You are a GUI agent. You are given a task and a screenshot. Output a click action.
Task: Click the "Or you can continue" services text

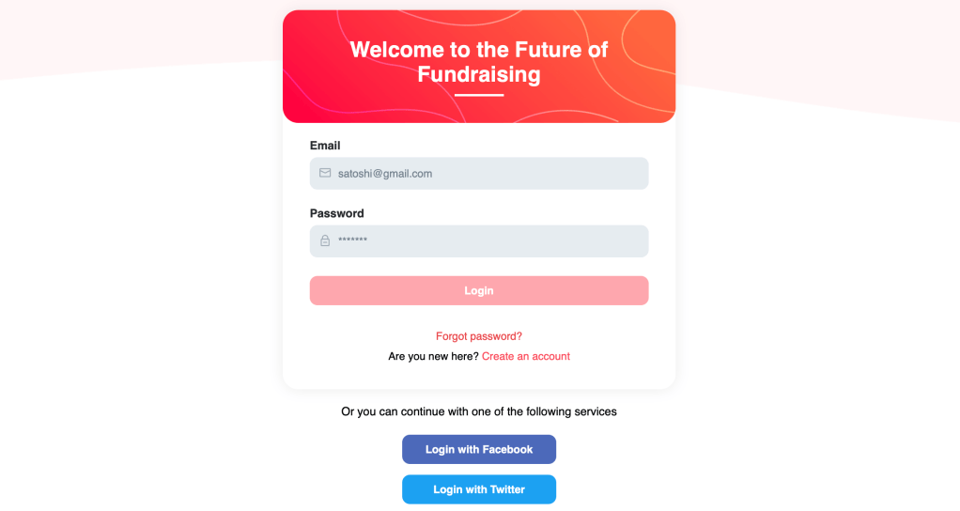pos(479,411)
